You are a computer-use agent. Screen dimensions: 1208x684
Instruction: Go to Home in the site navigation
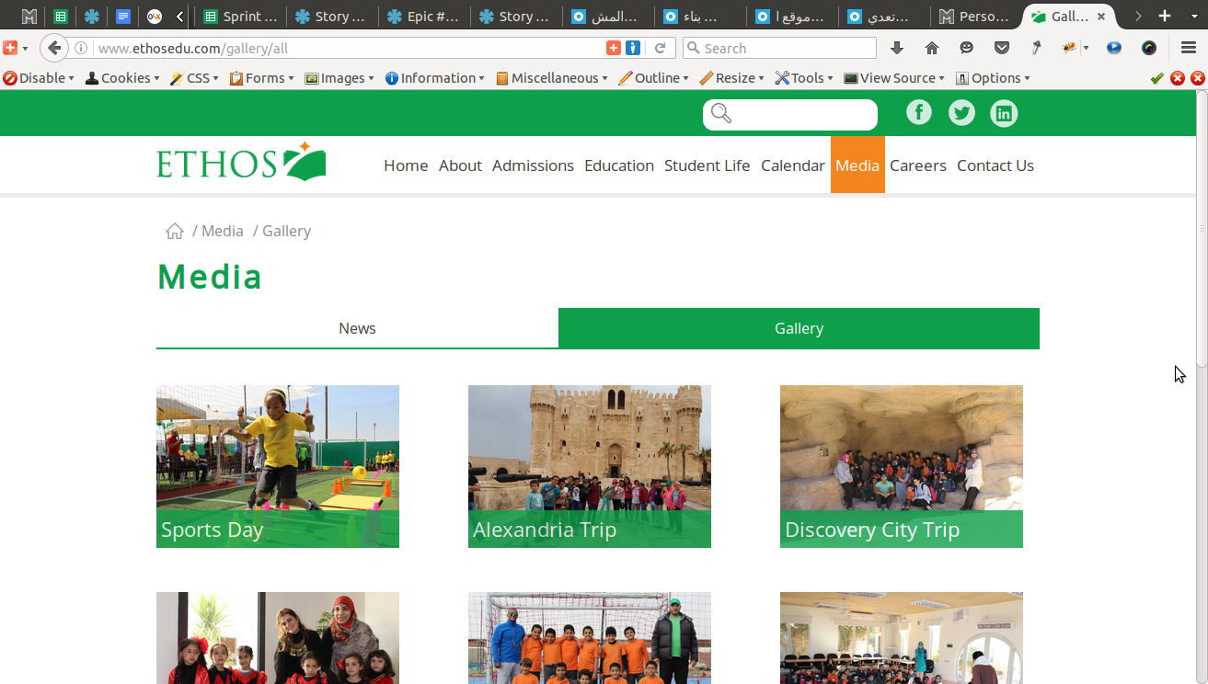[x=406, y=165]
